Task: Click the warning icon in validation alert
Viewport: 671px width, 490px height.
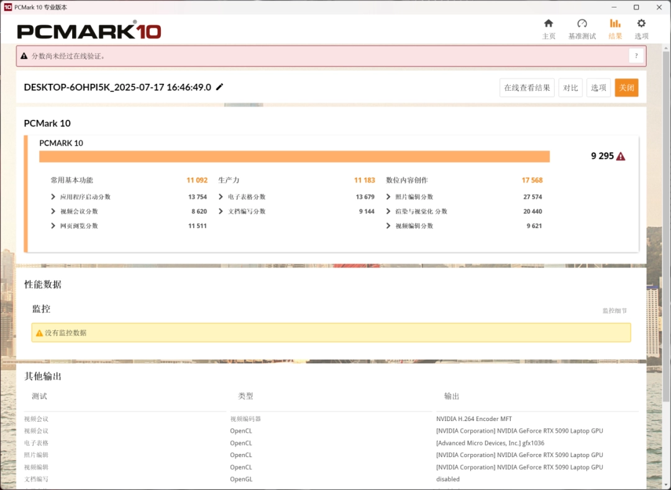Action: [24, 56]
